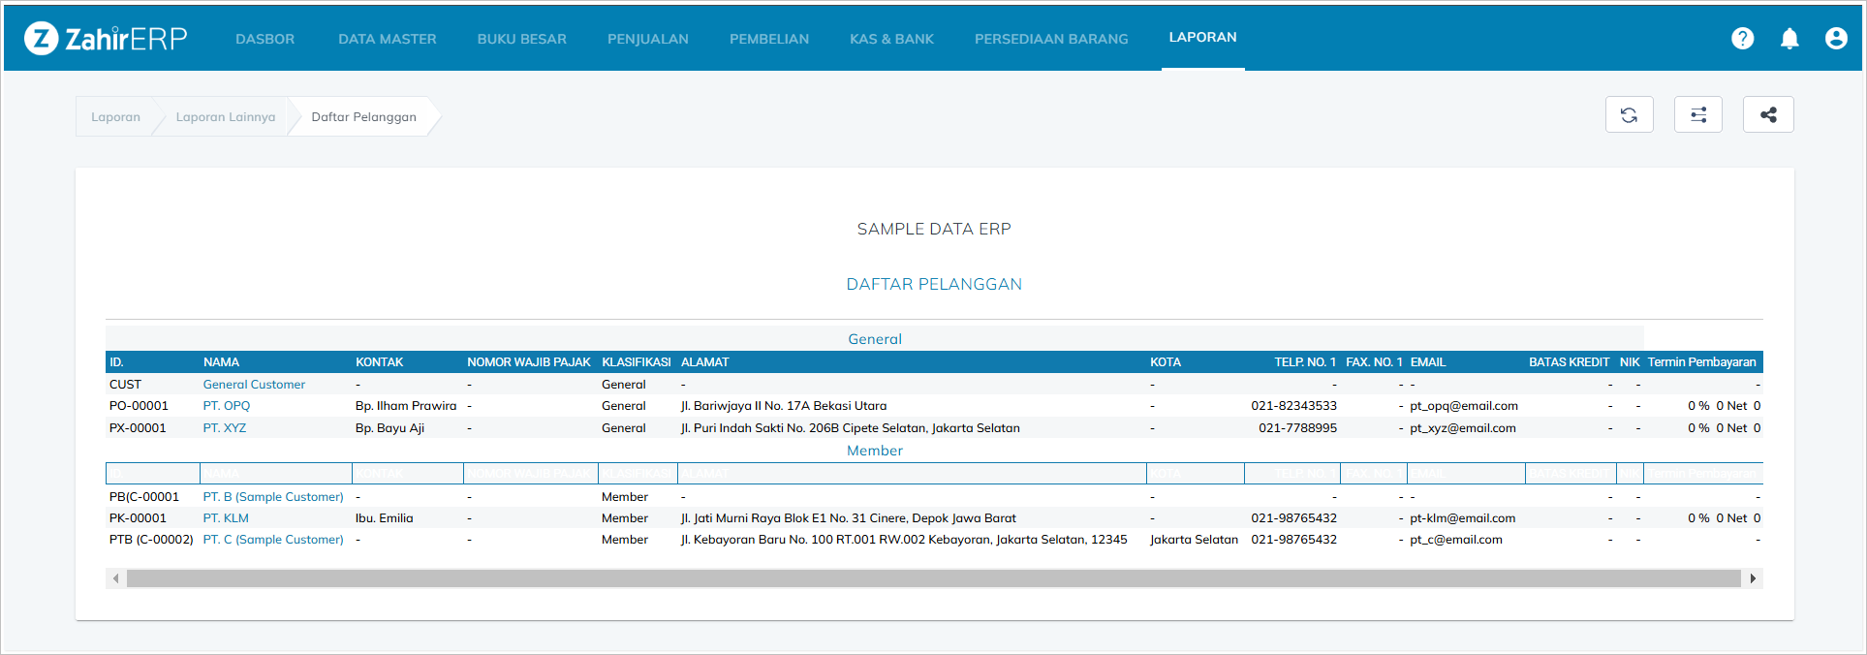1867x655 pixels.
Task: Click the scroll left arrow on the scrollbar
Action: pos(116,578)
